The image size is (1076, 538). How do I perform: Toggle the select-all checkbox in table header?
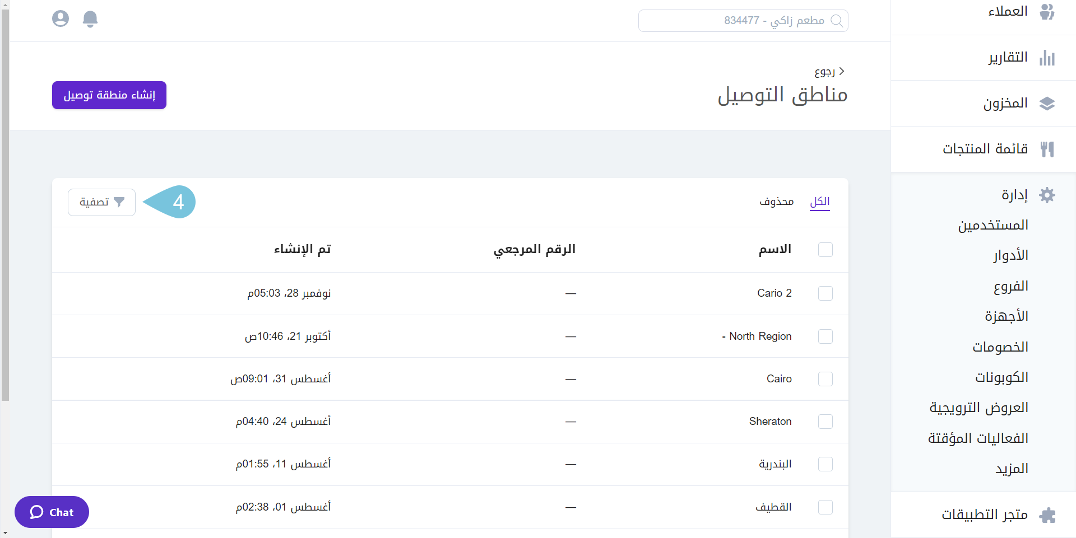pos(825,250)
